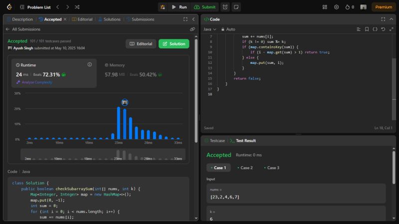This screenshot has height=224, width=399.
Task: Click the green Solution button
Action: [x=174, y=44]
